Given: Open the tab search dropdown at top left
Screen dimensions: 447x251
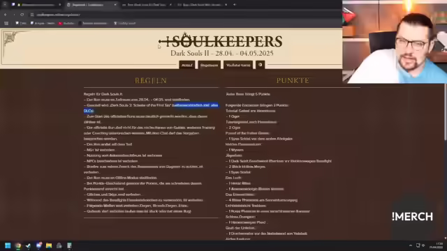Looking at the screenshot, I should 5,5.
